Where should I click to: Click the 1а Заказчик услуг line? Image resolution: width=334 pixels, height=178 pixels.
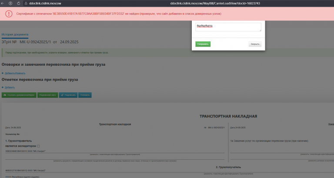(x=269, y=141)
